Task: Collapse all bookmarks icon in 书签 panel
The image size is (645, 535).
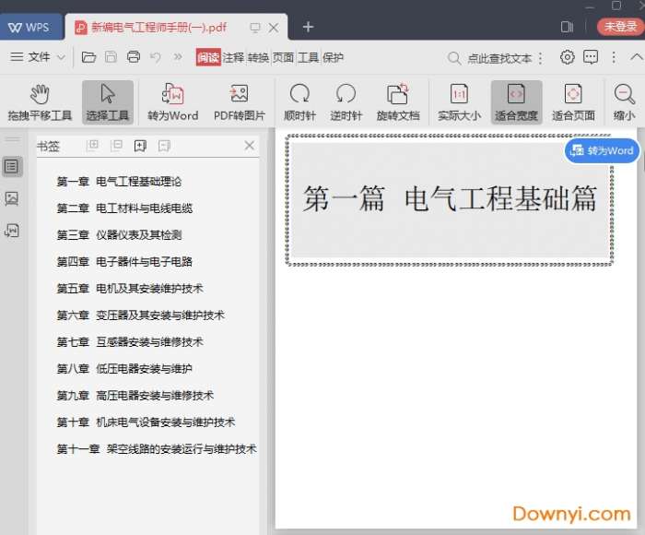Action: [116, 146]
